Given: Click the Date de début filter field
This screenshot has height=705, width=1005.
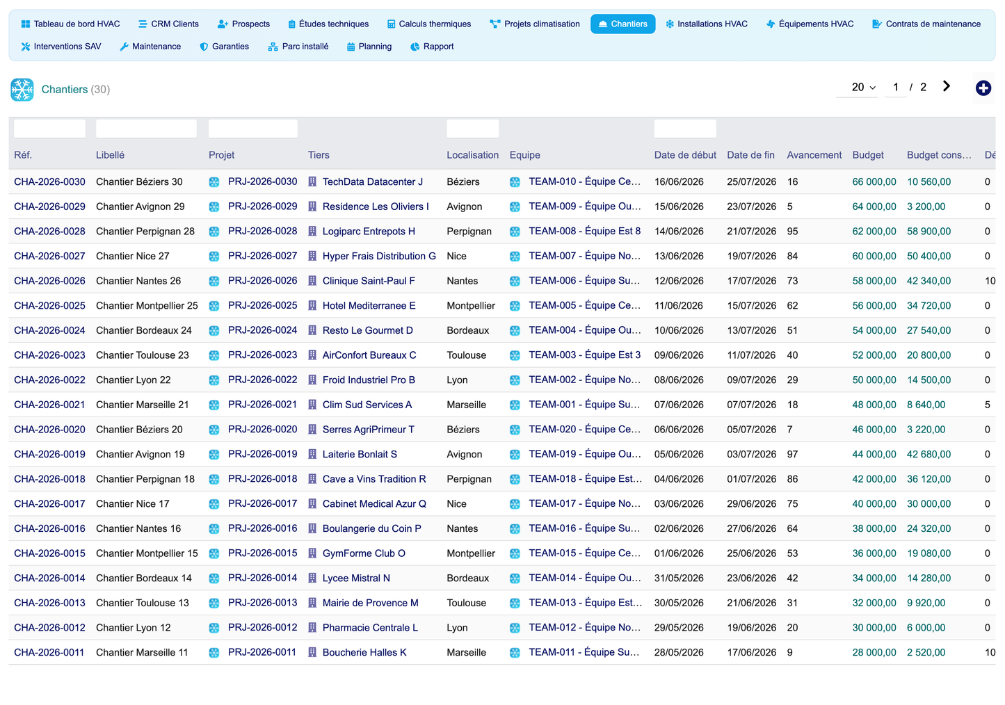Looking at the screenshot, I should [685, 129].
